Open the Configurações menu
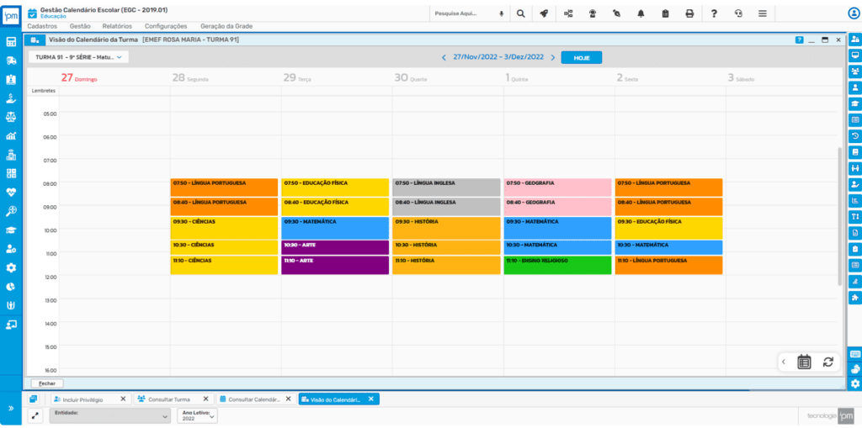 pos(166,26)
